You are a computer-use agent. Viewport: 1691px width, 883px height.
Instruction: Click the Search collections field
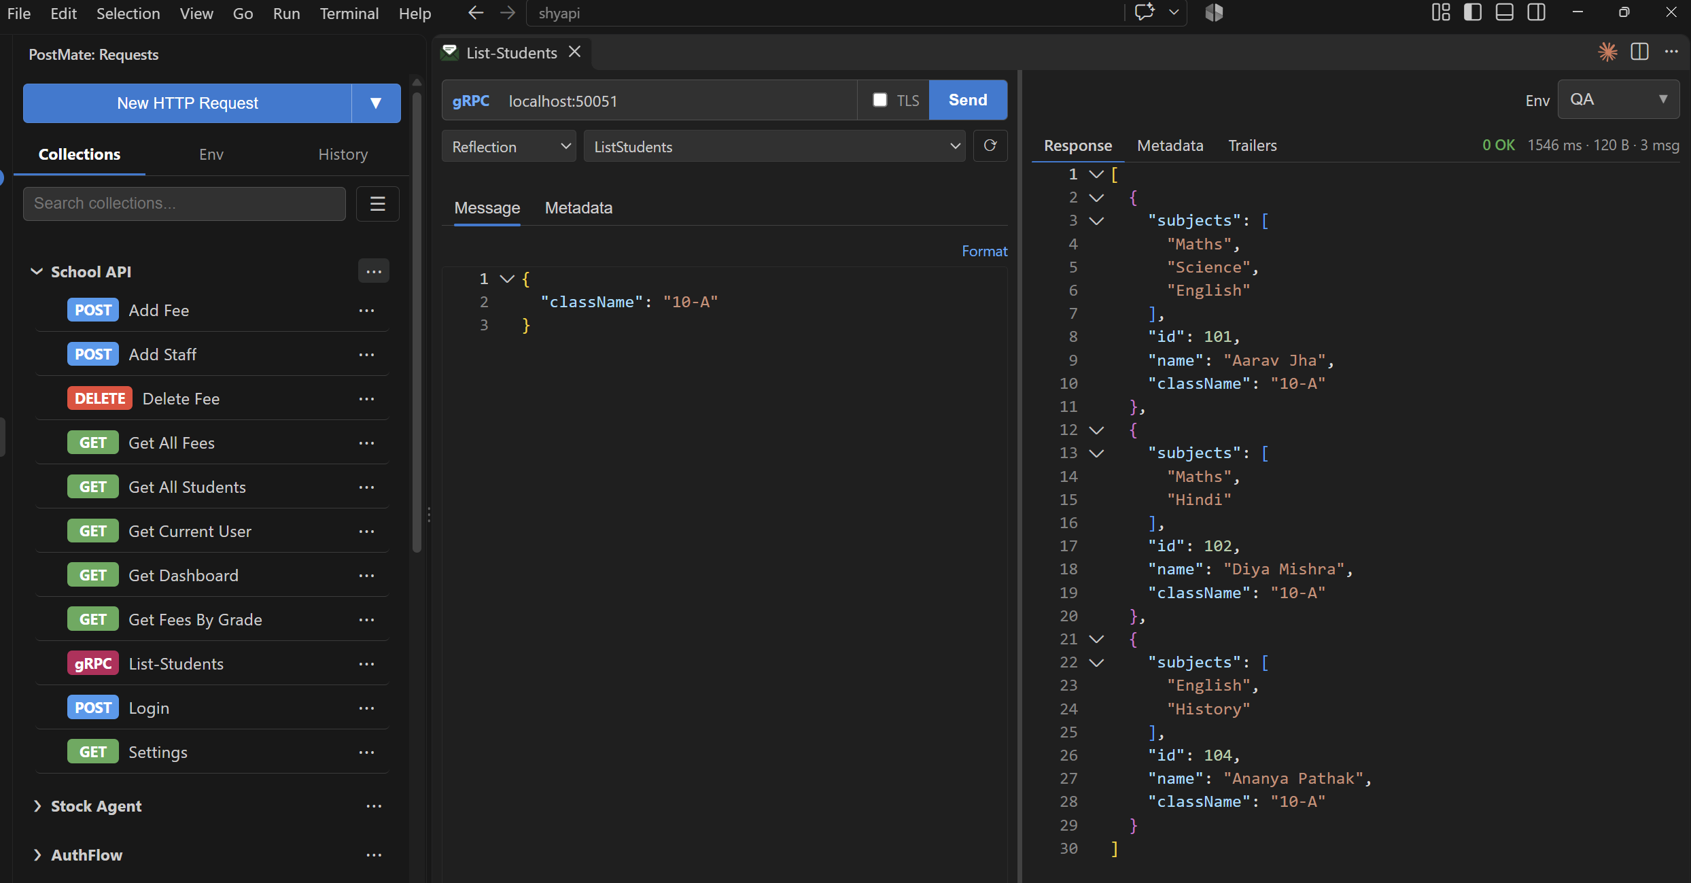(x=184, y=204)
